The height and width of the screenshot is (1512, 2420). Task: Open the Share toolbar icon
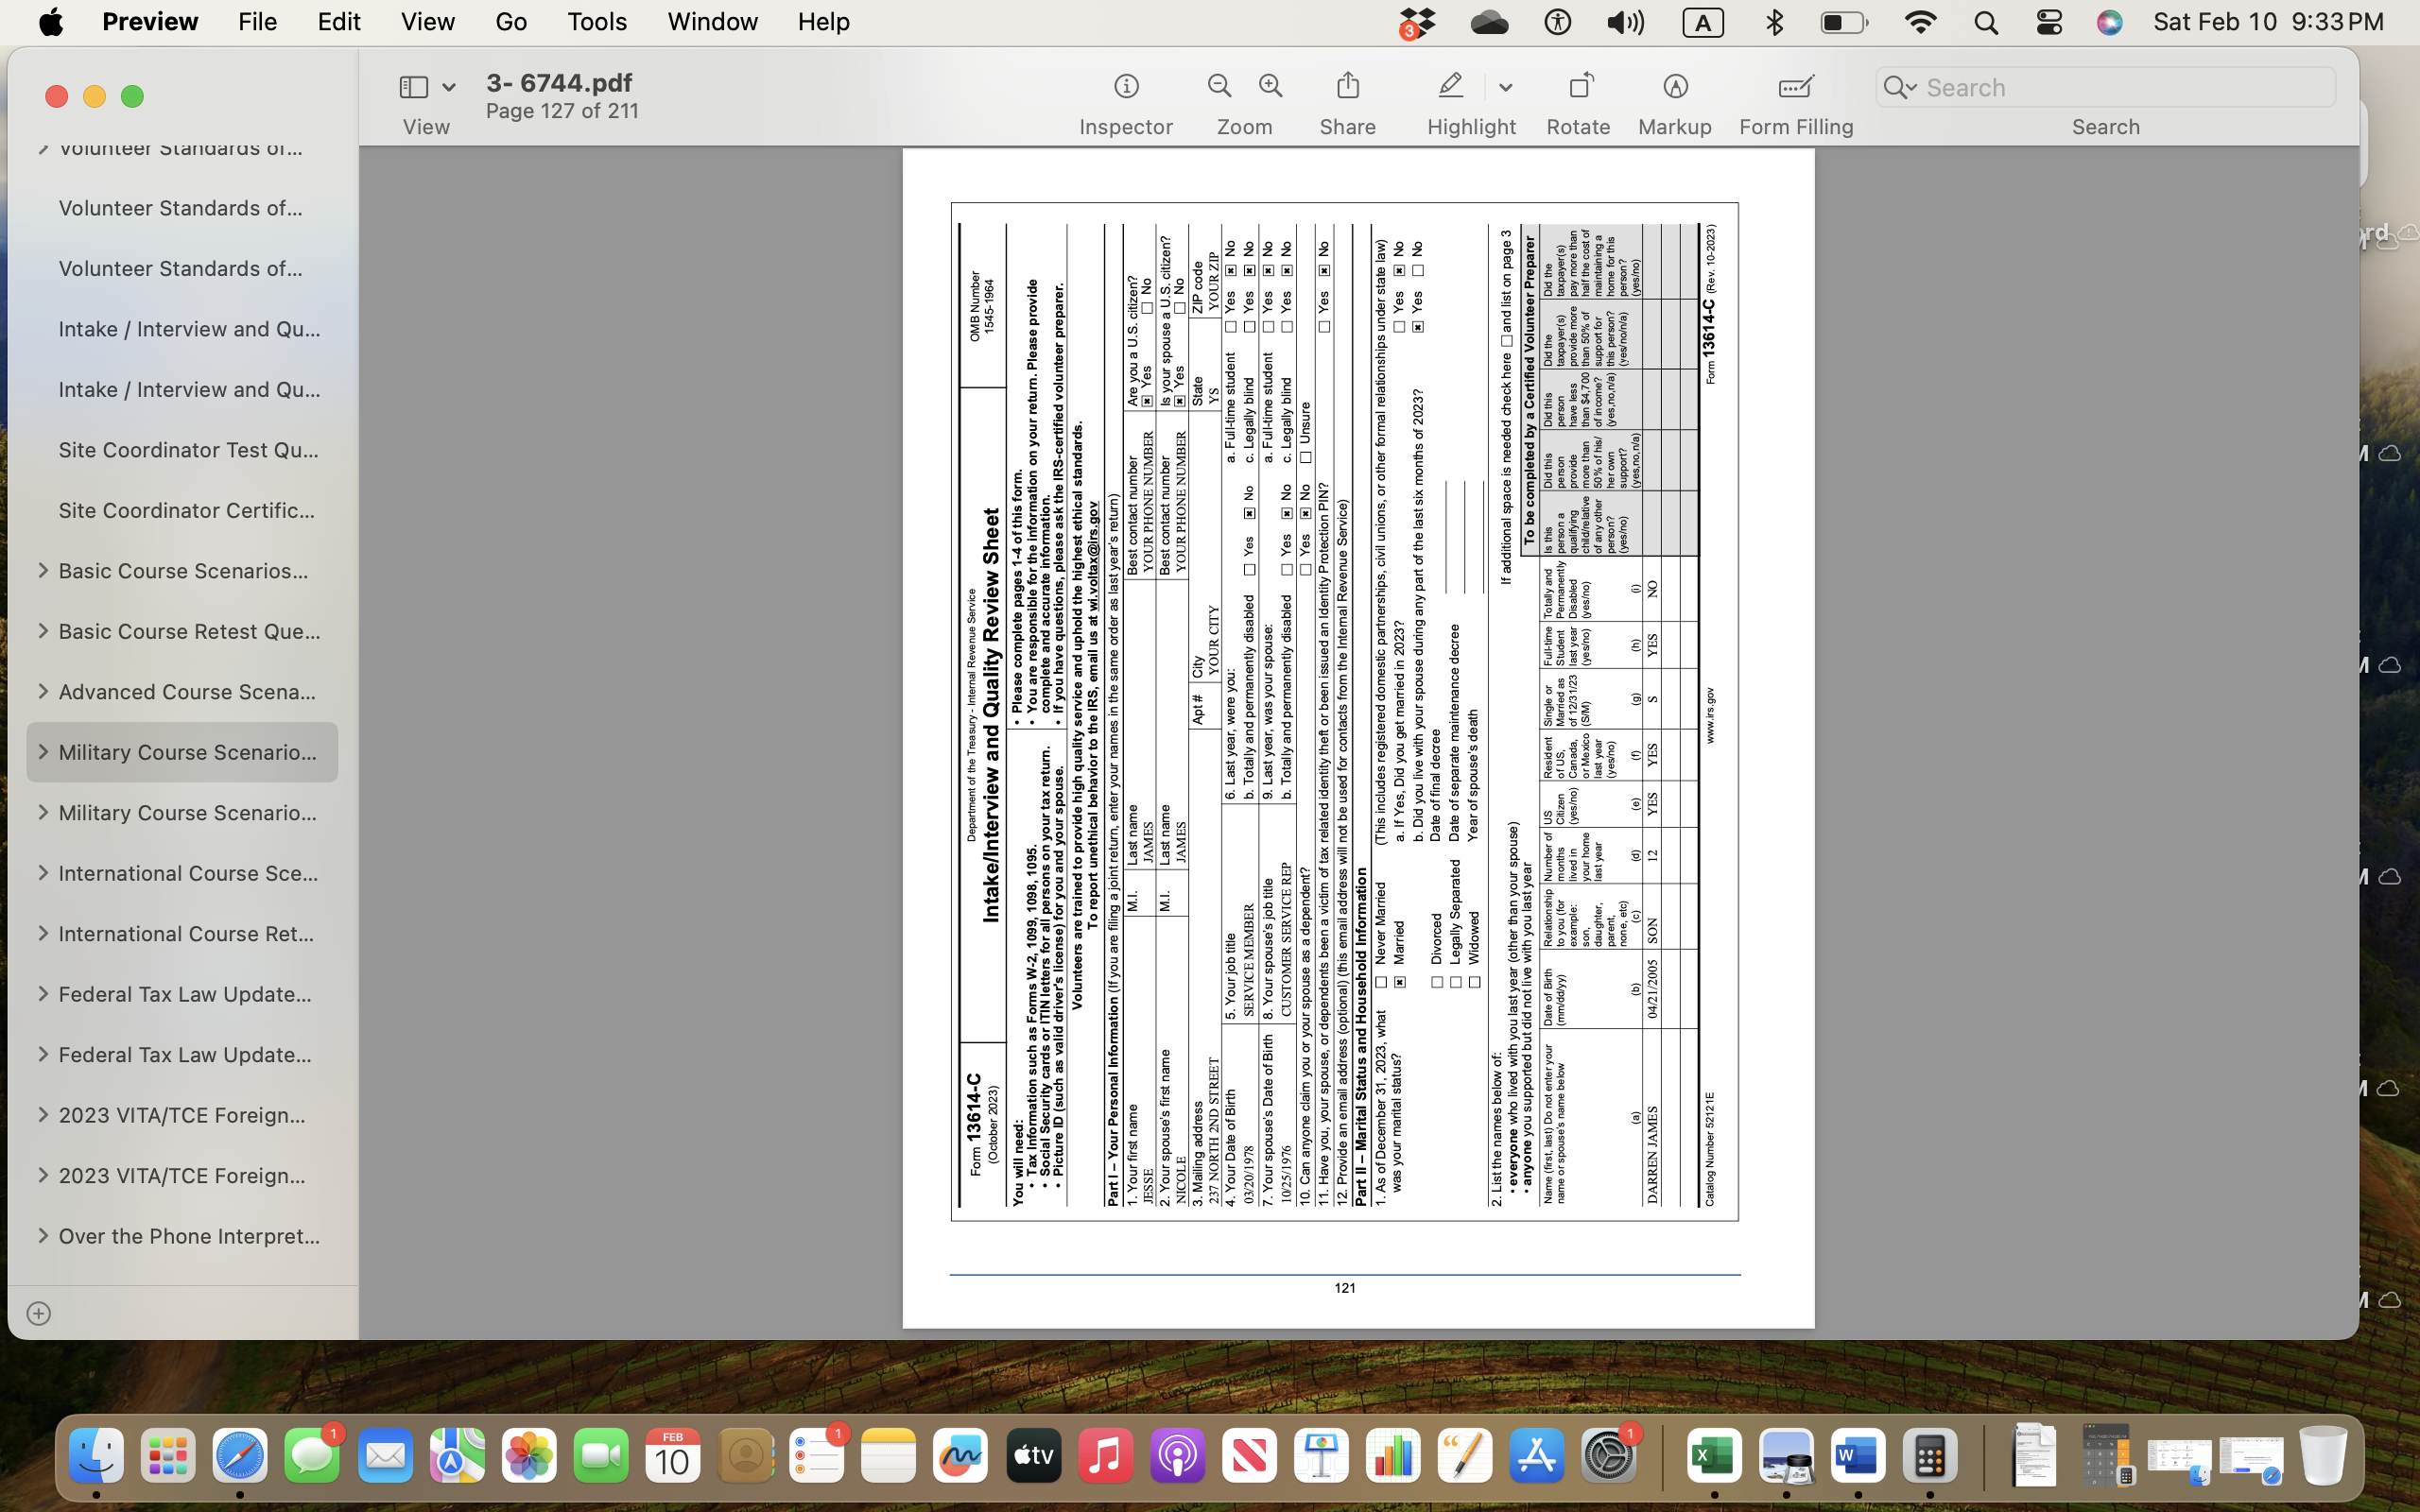(x=1347, y=87)
